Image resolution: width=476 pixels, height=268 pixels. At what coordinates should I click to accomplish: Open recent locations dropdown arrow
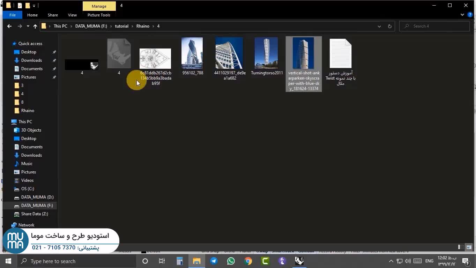click(28, 26)
